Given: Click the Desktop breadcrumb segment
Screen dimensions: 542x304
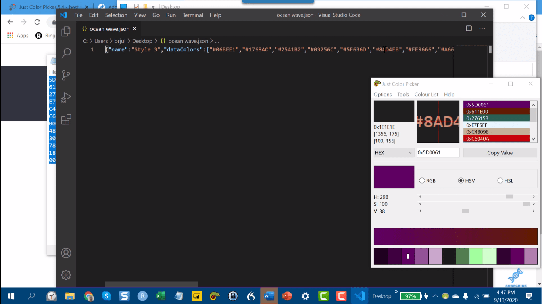Looking at the screenshot, I should tap(142, 41).
